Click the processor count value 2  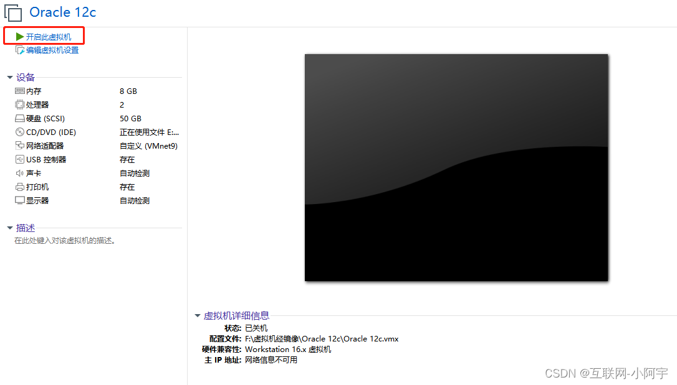[122, 105]
